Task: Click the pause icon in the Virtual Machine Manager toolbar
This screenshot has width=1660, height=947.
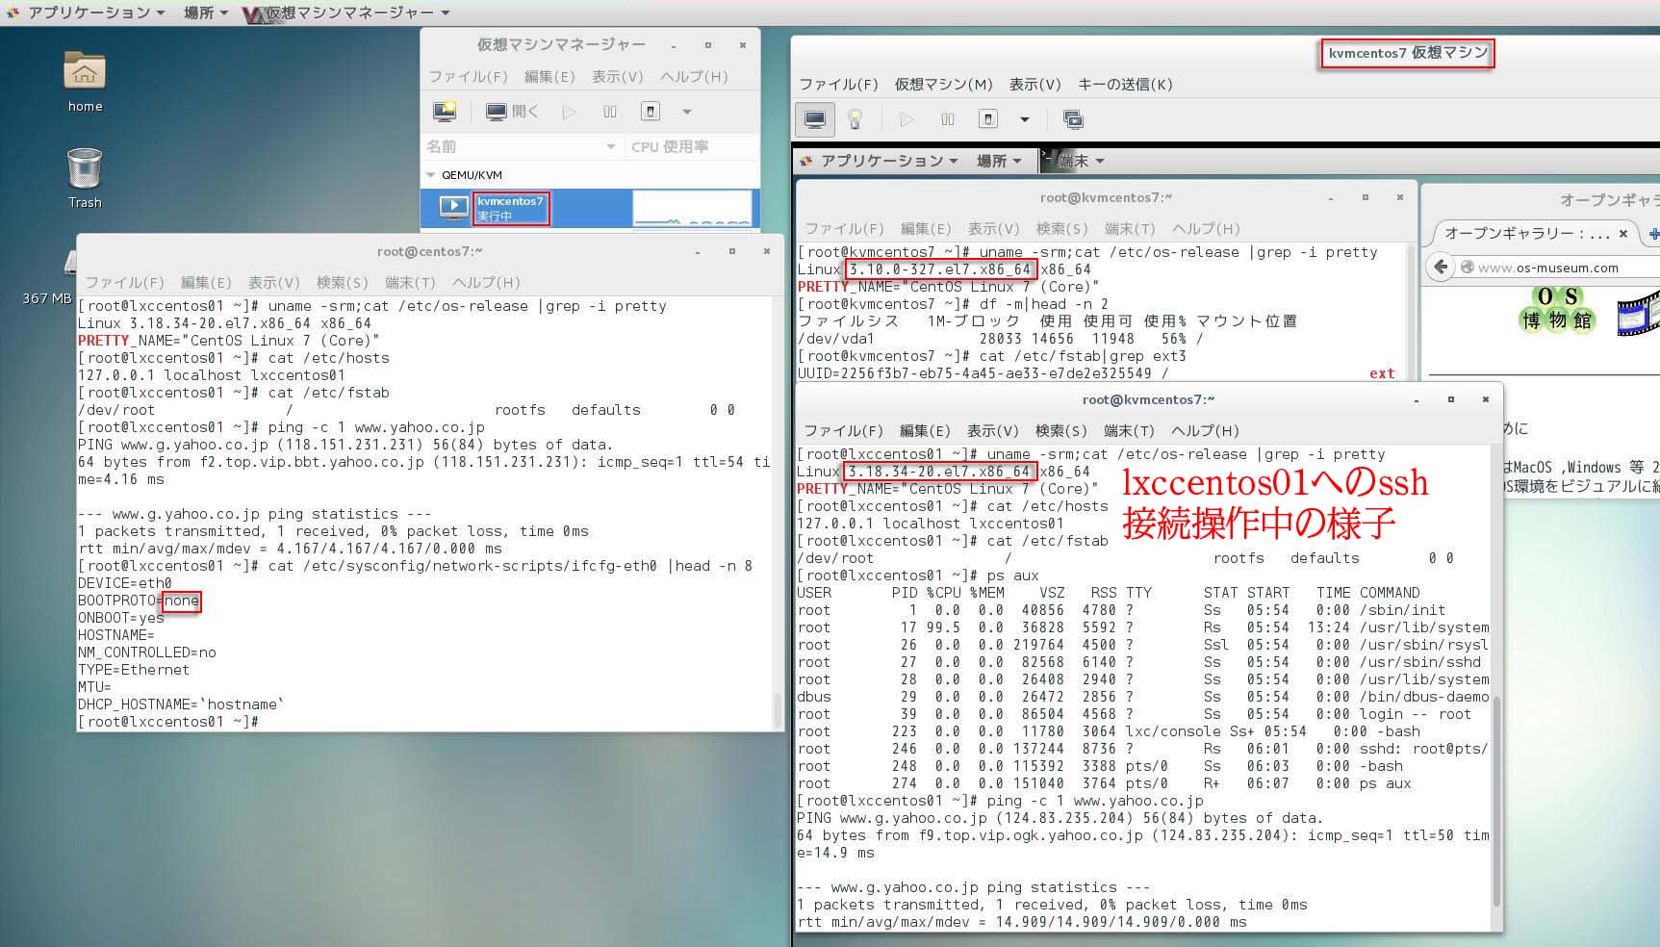Action: coord(610,112)
